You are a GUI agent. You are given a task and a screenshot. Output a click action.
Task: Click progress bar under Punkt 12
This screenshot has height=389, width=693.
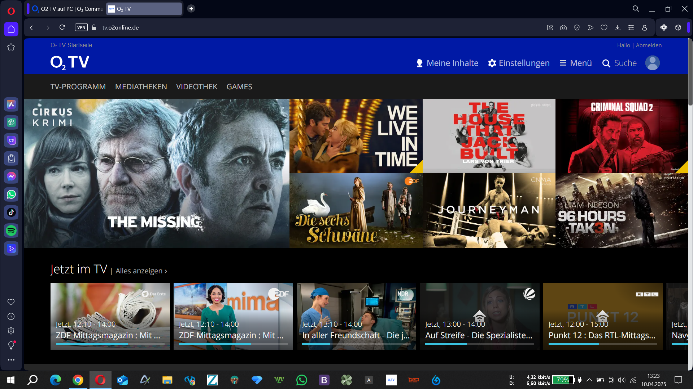pyautogui.click(x=603, y=344)
